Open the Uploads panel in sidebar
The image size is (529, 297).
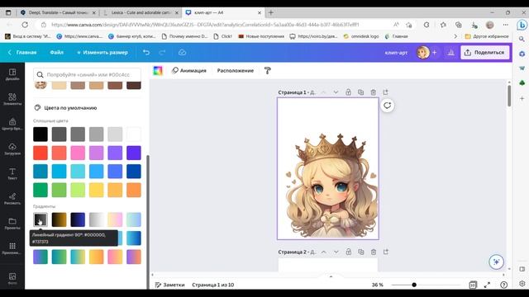pyautogui.click(x=12, y=148)
